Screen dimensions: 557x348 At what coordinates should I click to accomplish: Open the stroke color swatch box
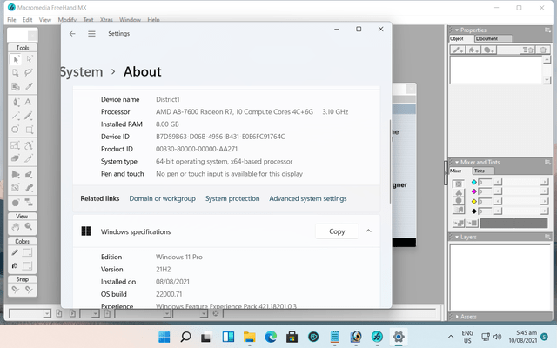pyautogui.click(x=27, y=252)
